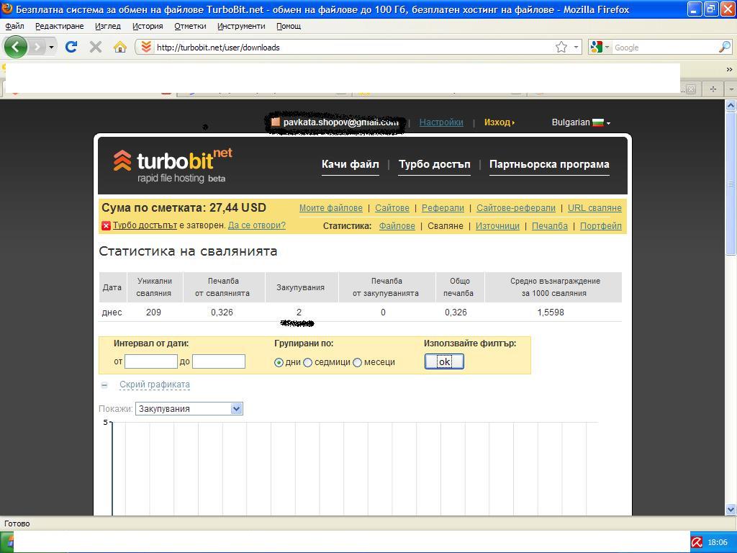Screen dimensions: 737x553
Task: Click the vertical scrollbar up arrow
Action: pos(731,105)
